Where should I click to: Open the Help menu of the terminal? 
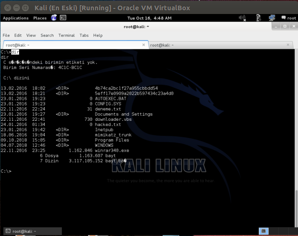[x=98, y=35]
